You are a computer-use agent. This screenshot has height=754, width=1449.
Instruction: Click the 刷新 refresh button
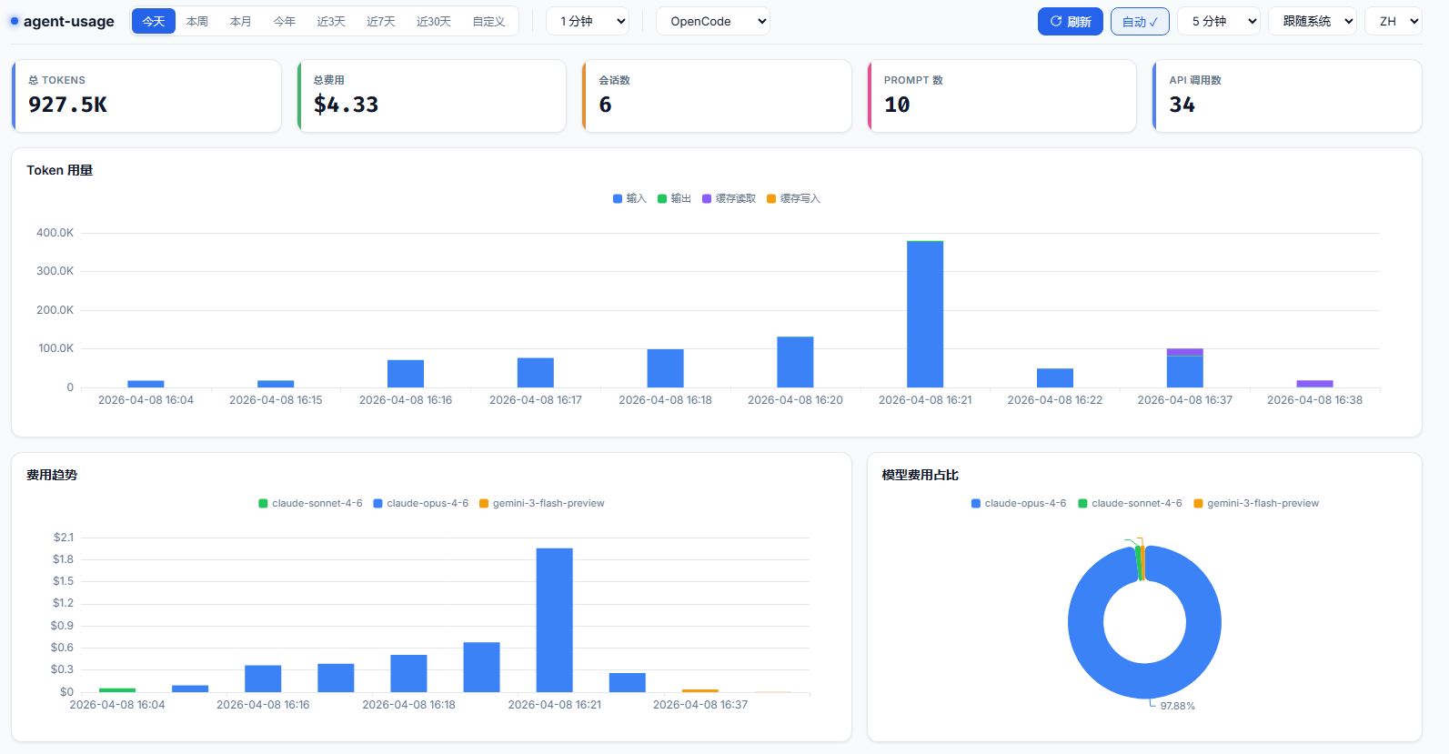click(1071, 21)
